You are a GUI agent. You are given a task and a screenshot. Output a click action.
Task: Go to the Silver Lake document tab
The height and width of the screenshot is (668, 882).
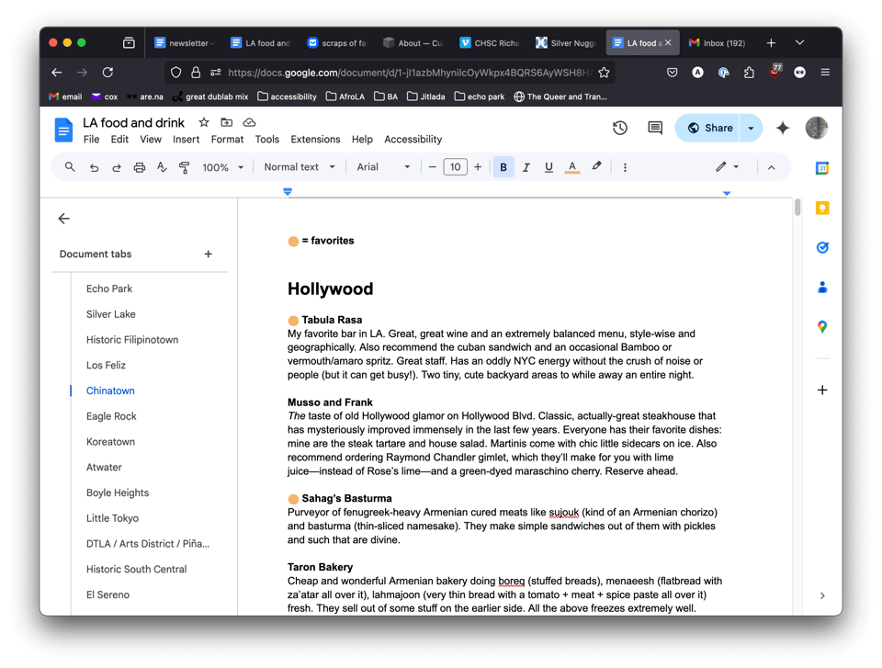point(111,314)
